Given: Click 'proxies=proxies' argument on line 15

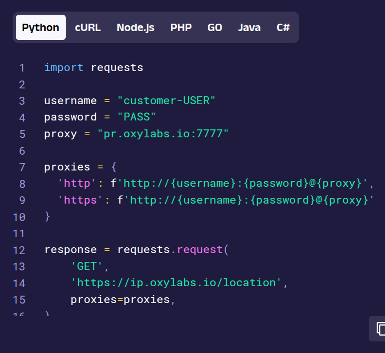Looking at the screenshot, I should [120, 300].
